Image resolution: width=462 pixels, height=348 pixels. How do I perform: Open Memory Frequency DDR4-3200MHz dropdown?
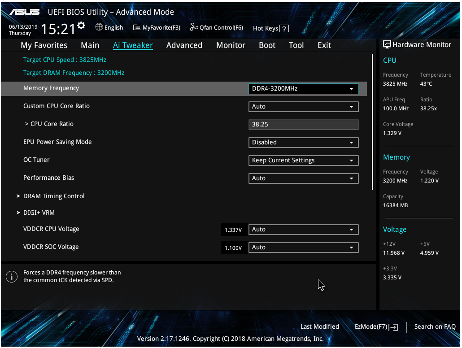[x=304, y=89]
